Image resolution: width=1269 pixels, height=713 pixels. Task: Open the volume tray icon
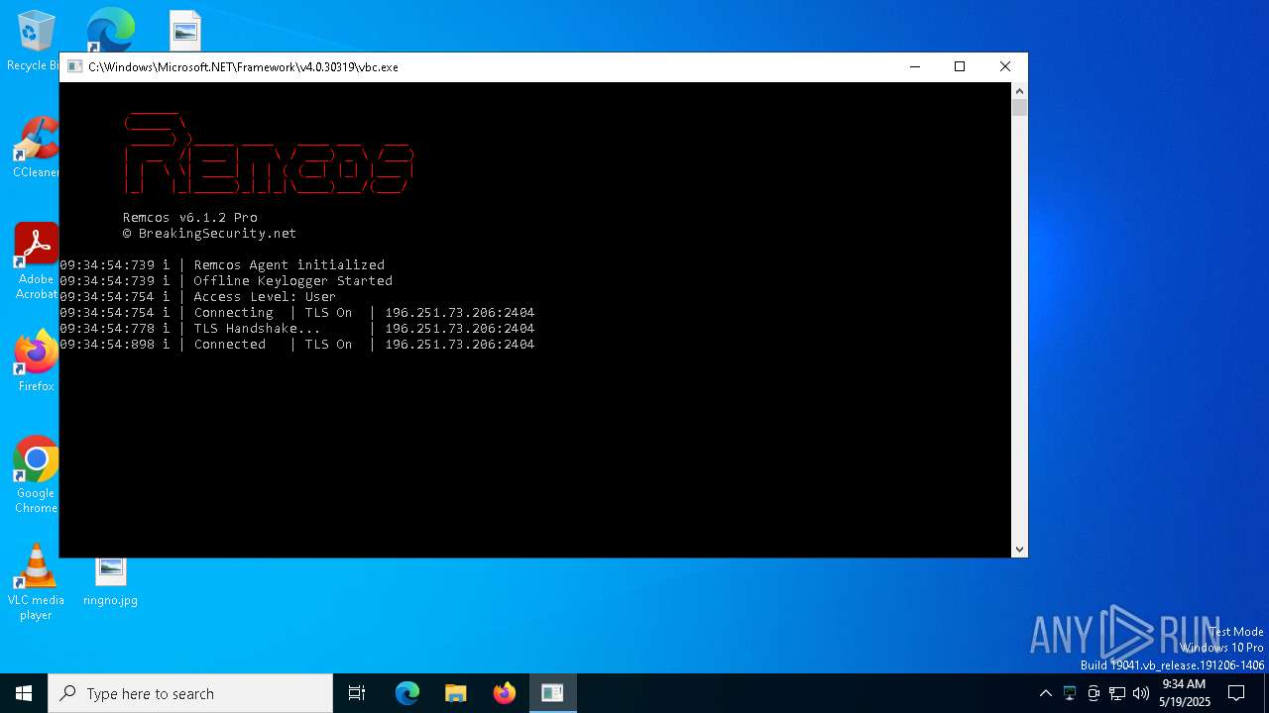pos(1140,693)
